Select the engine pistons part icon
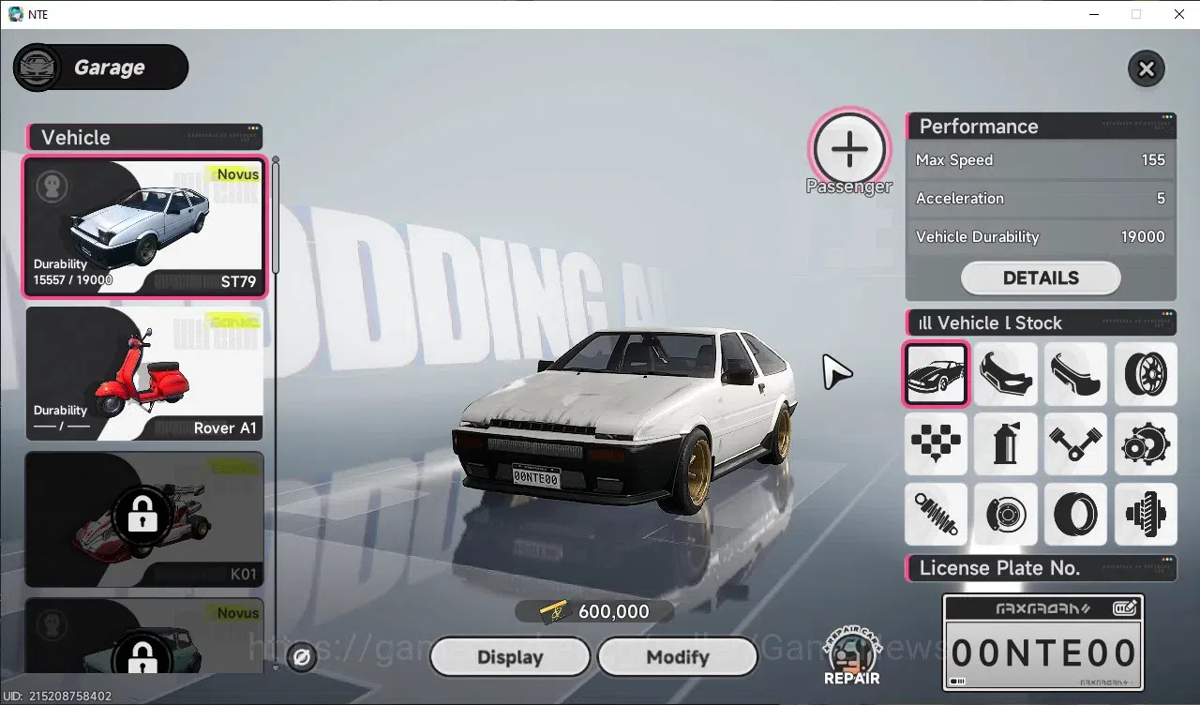Viewport: 1200px width, 705px height. (1076, 443)
